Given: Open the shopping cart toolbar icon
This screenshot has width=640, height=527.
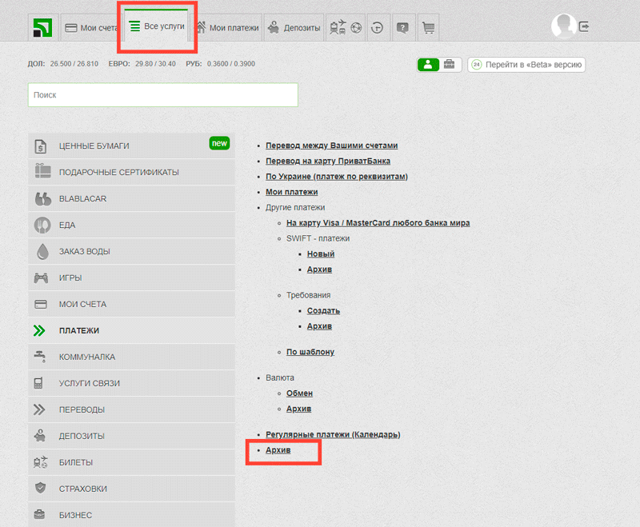Looking at the screenshot, I should (x=428, y=26).
